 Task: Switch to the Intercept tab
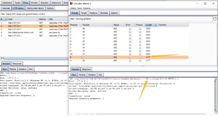[6, 8]
